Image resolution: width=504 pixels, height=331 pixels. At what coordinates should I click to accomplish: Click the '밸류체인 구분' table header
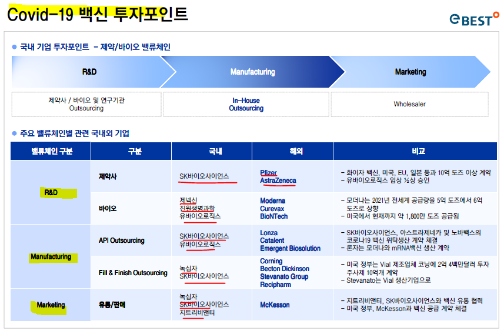pyautogui.click(x=51, y=151)
